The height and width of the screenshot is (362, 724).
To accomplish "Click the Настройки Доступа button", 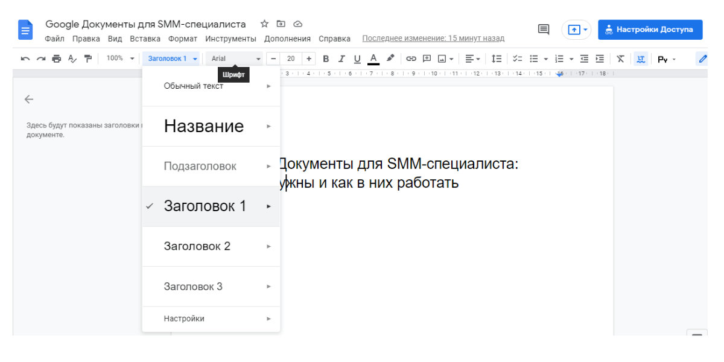I will pos(650,29).
